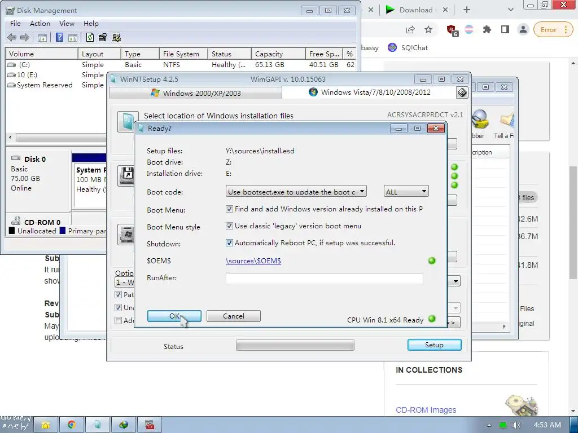Image resolution: width=578 pixels, height=433 pixels.
Task: Click green status light next to $OEM$ row
Action: 432,260
